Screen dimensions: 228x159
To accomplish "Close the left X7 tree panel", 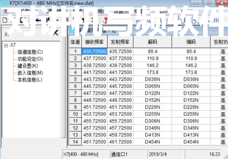I will pyautogui.click(x=56, y=33).
